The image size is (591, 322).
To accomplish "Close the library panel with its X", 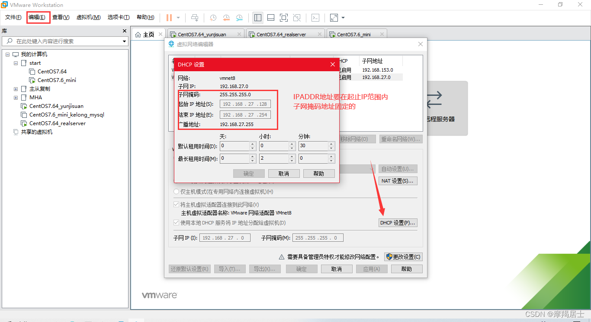I will [x=125, y=31].
